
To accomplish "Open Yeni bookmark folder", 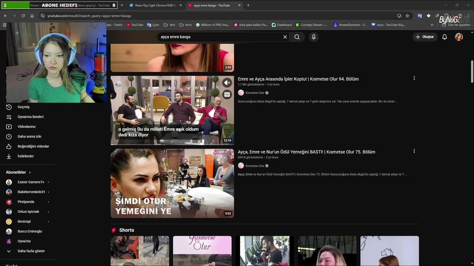I will click(169, 25).
